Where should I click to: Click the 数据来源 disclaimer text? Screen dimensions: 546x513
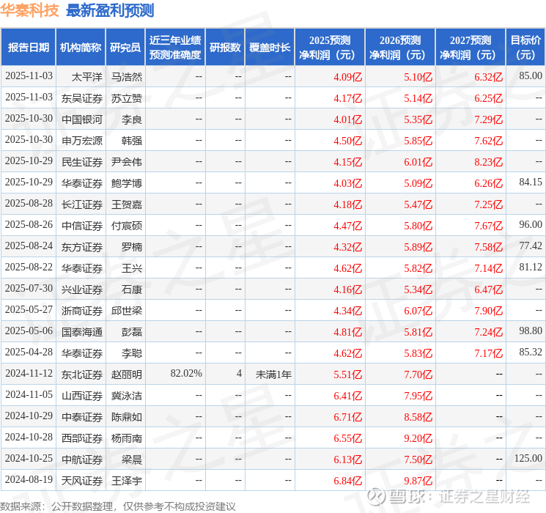click(118, 506)
